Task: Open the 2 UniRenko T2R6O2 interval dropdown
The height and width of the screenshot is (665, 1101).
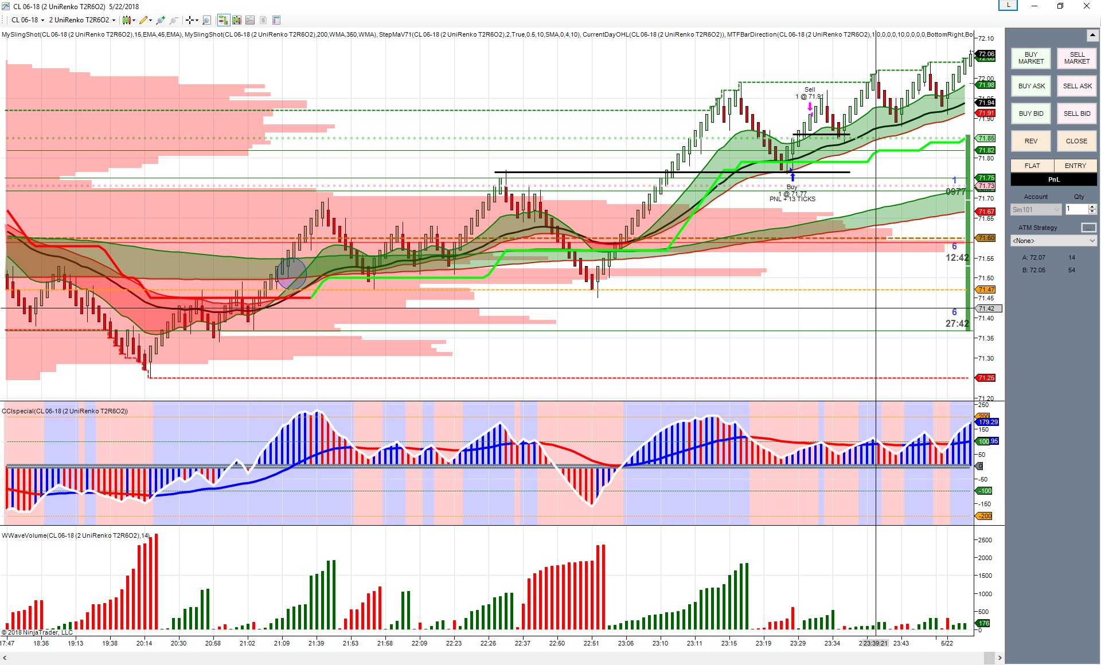Action: 82,20
